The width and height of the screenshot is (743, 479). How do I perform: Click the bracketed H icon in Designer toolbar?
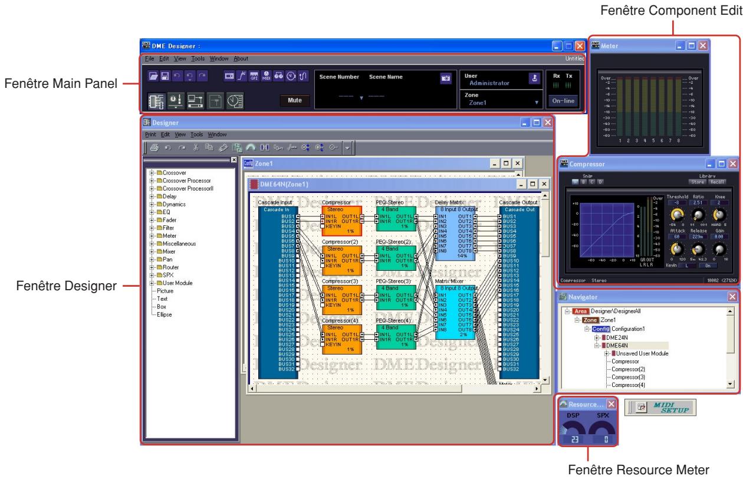click(264, 147)
